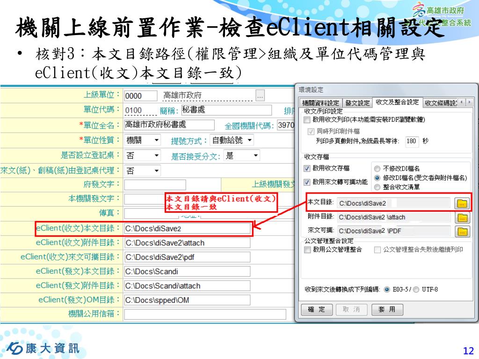Click the 府發文字 input field
The width and height of the screenshot is (479, 359).
155,185
